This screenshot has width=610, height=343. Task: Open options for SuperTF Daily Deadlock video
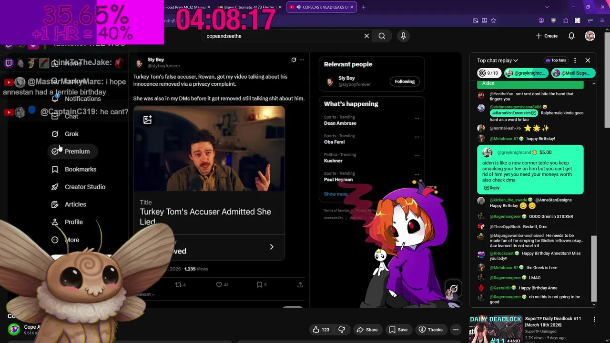click(x=594, y=319)
